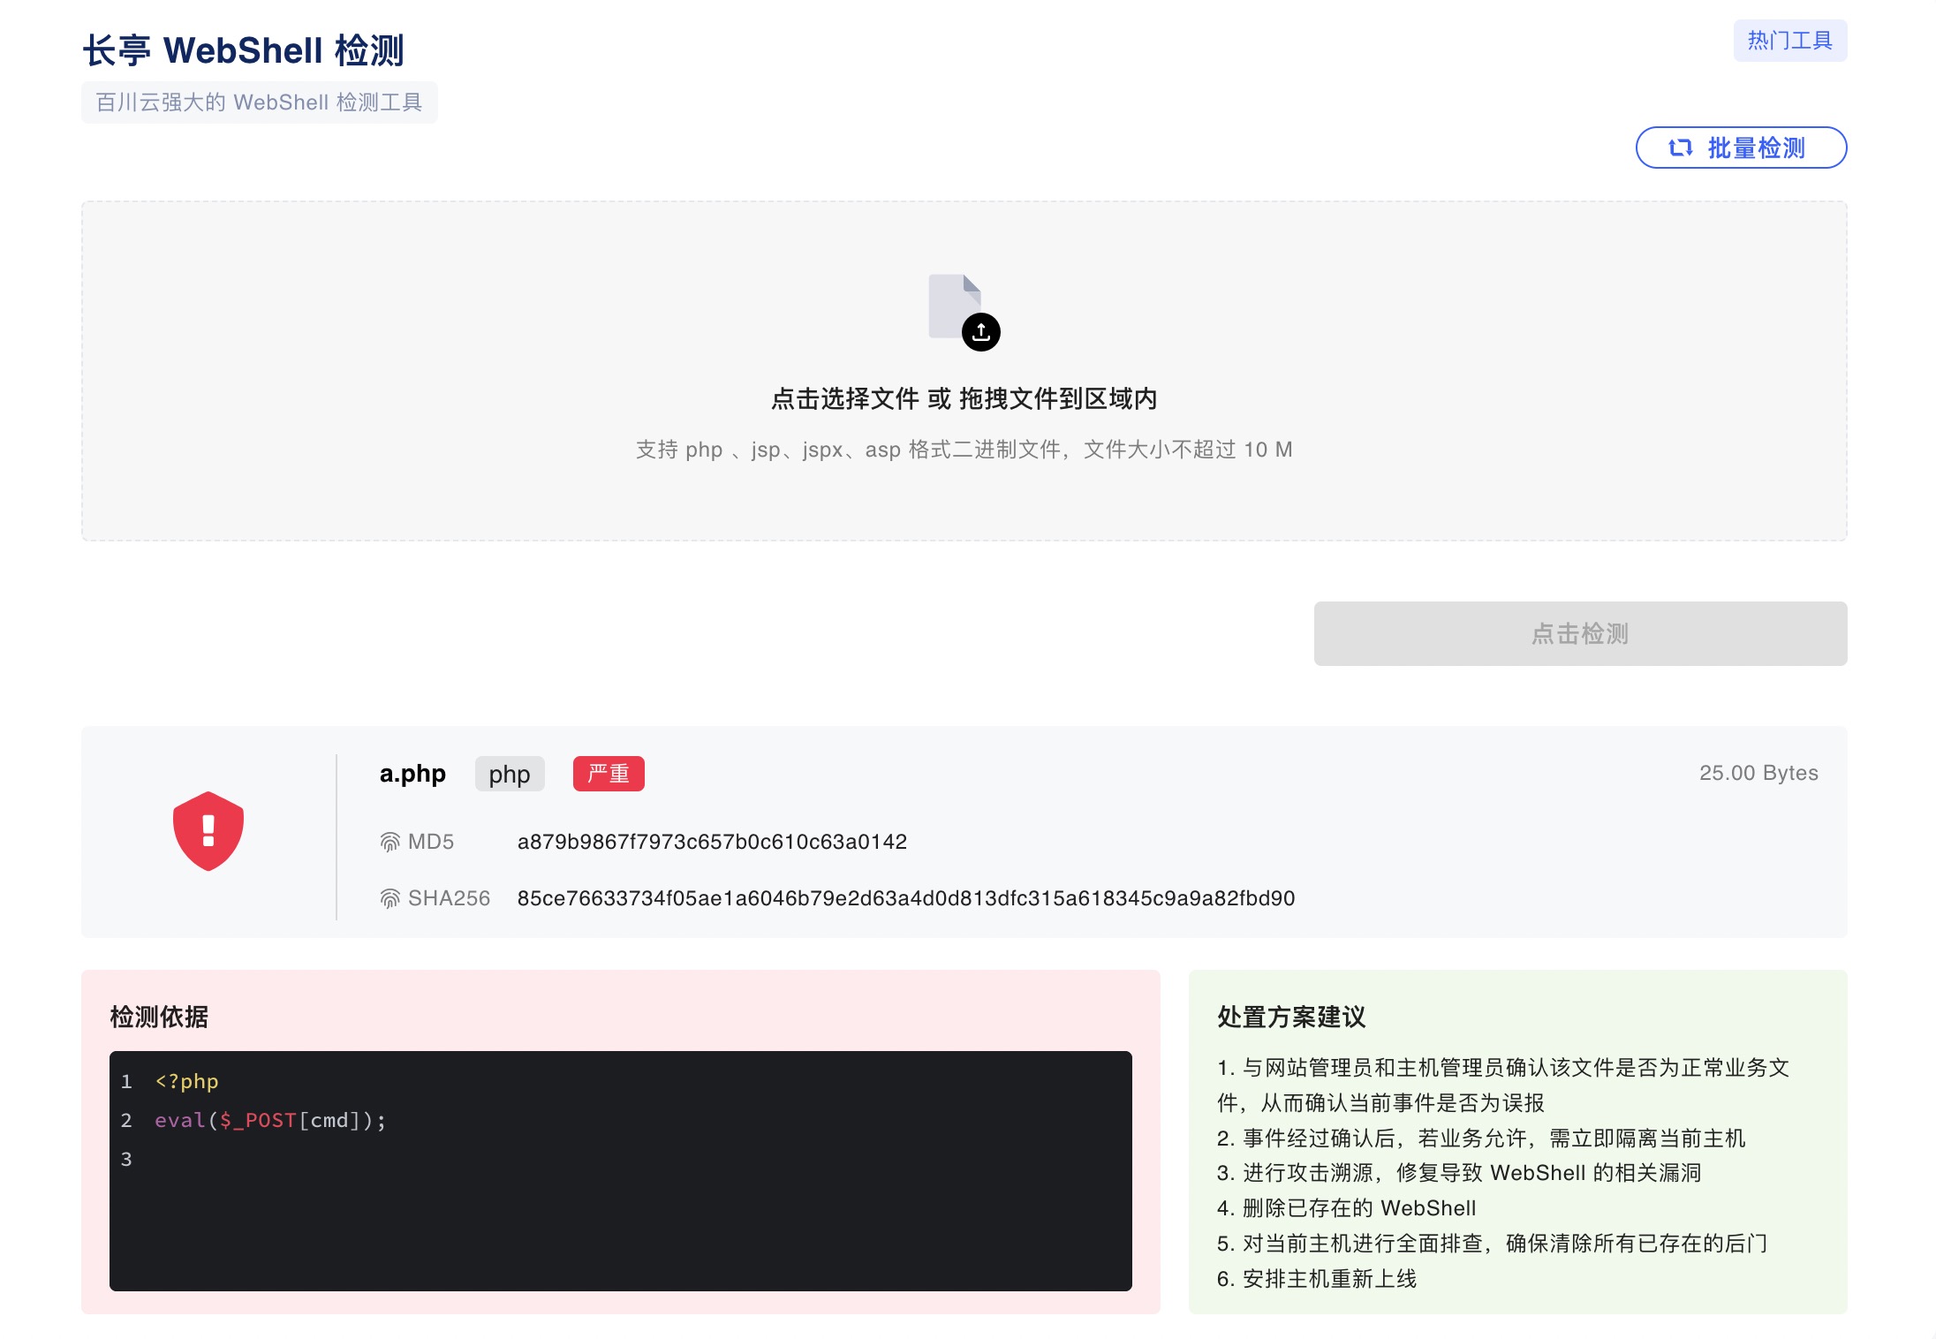This screenshot has height=1339, width=1936.
Task: Click the file drop zone area
Action: 964,371
